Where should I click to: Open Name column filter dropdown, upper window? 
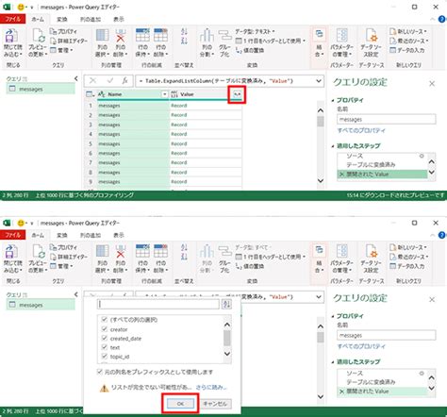[164, 94]
